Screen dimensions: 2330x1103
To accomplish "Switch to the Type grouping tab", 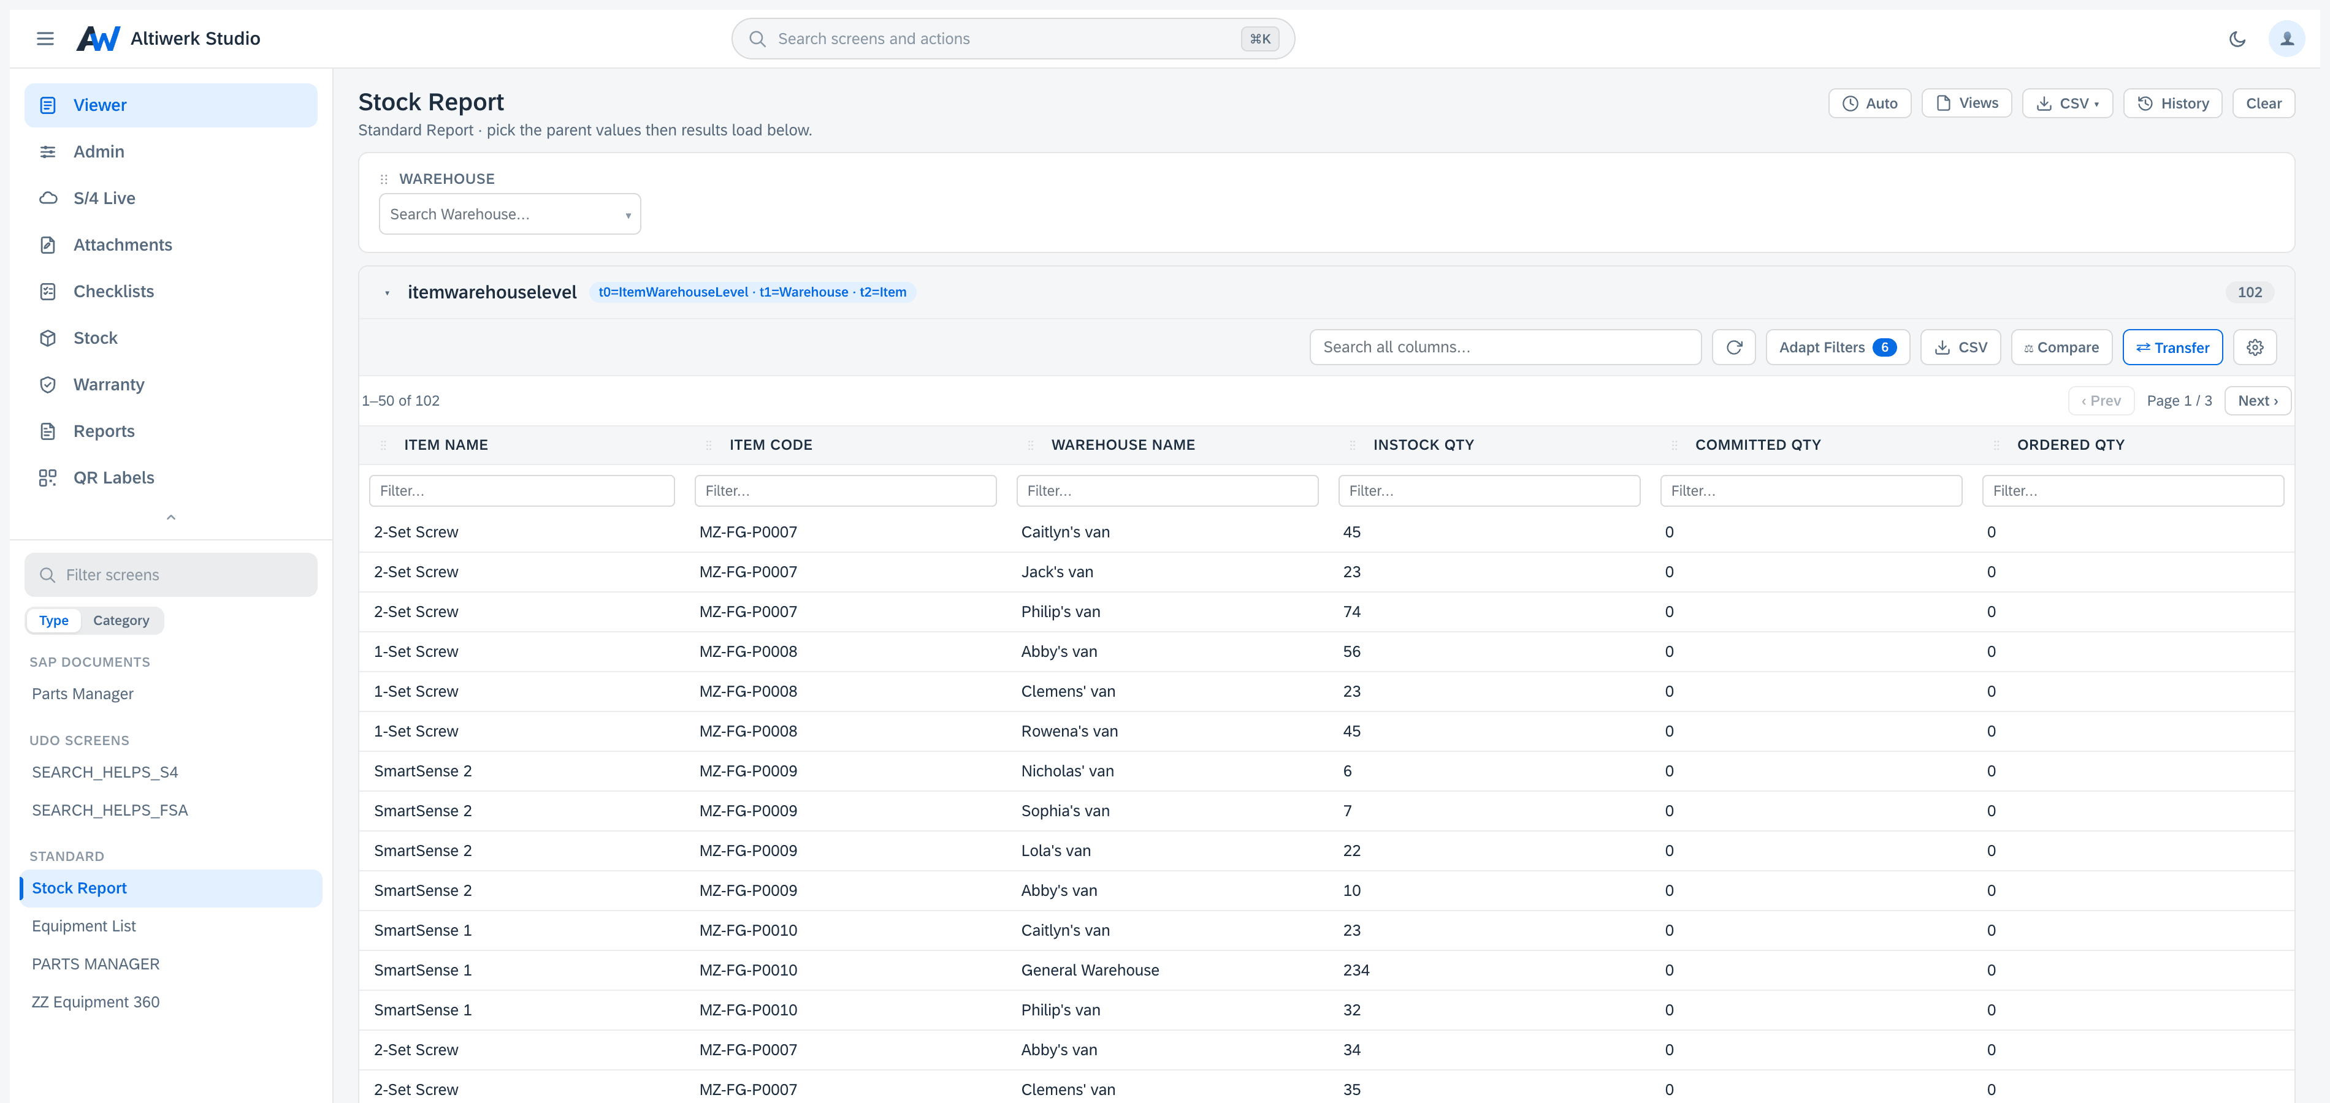I will coord(53,620).
